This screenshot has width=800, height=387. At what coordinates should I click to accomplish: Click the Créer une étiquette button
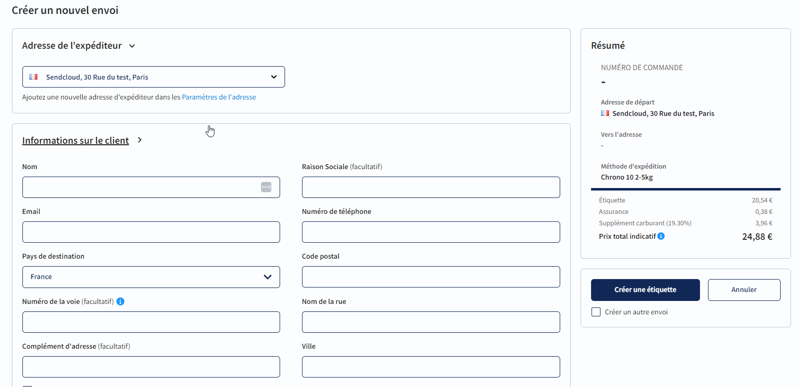coord(645,290)
